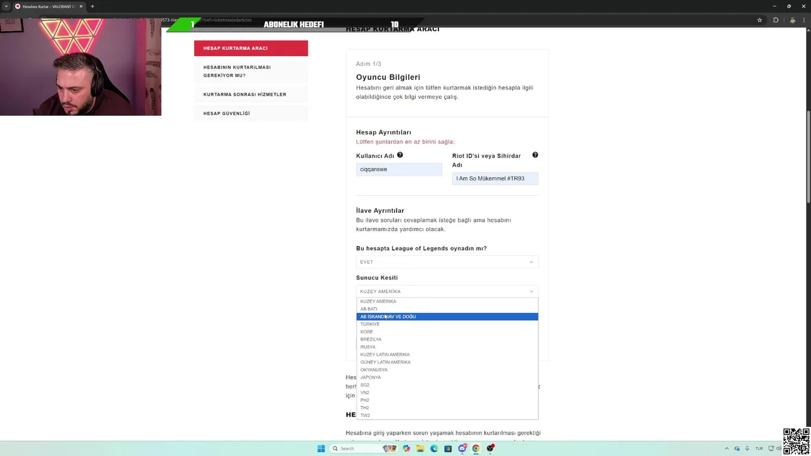Screen dimensions: 811x456
Task: Choose 'KUZEY AMERİKA' option in the open list
Action: 447,301
